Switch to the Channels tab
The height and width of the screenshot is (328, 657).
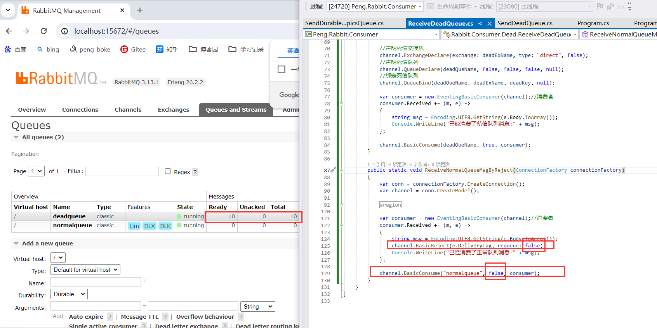tap(128, 110)
